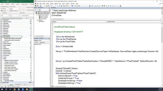The height and width of the screenshot is (91, 163).
Task: Click the taskbar search magnifier icon
Action: pyautogui.click(x=6, y=89)
